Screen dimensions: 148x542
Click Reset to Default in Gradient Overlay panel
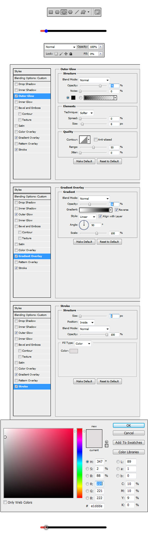coord(109,242)
